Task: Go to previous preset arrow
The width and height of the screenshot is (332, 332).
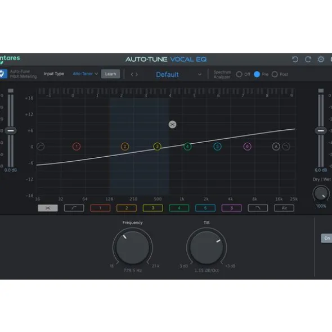Action: (x=132, y=74)
